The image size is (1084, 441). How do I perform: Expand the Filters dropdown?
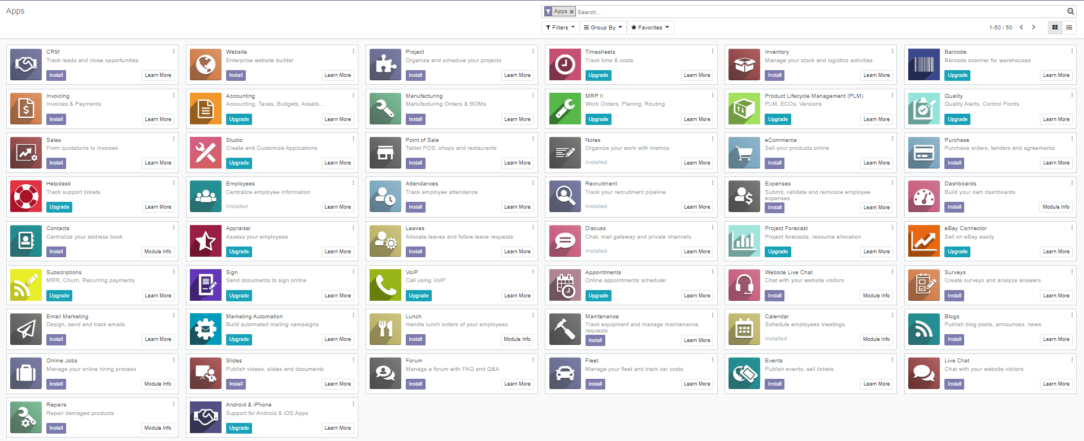(560, 27)
